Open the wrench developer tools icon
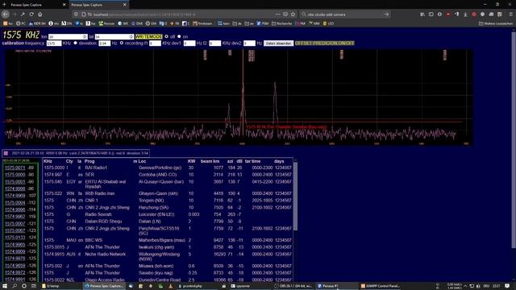The image size is (516, 290). click(23, 14)
